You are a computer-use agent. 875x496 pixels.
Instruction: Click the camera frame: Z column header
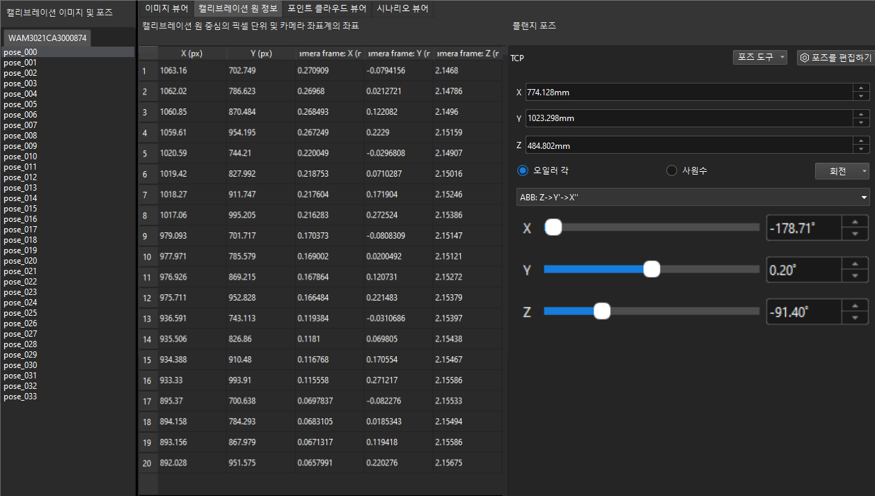point(467,54)
